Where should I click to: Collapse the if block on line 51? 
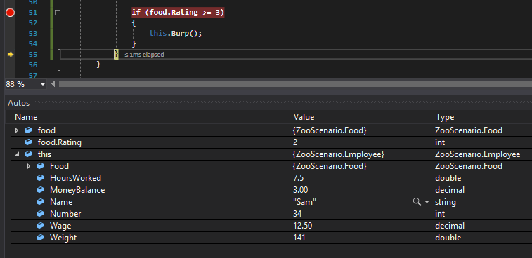58,13
